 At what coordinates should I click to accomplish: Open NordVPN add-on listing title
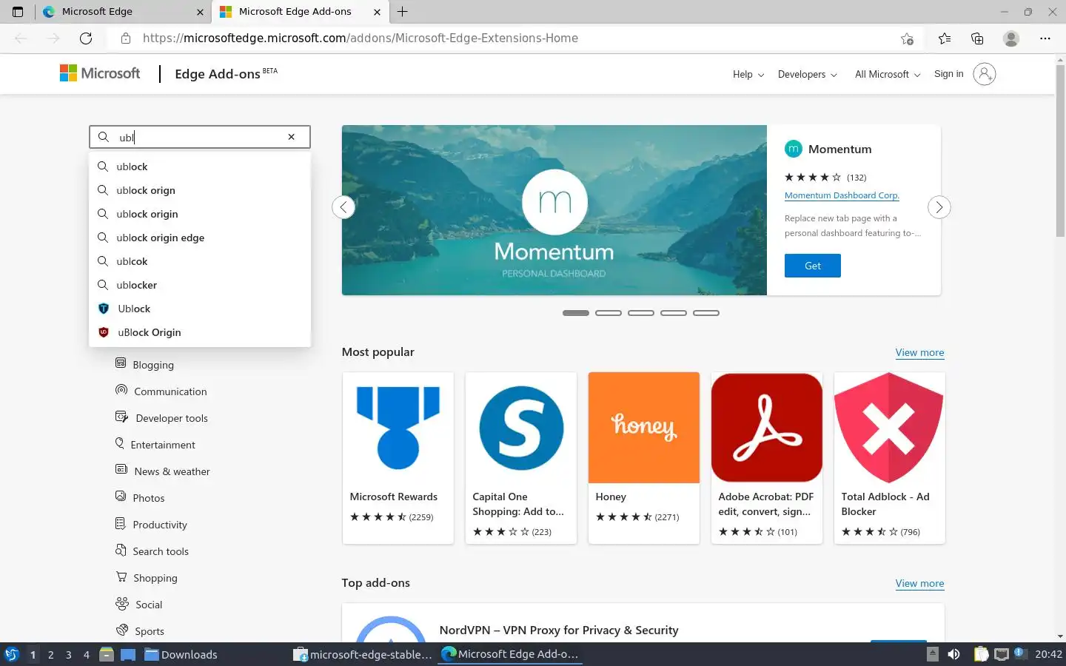coord(559,630)
